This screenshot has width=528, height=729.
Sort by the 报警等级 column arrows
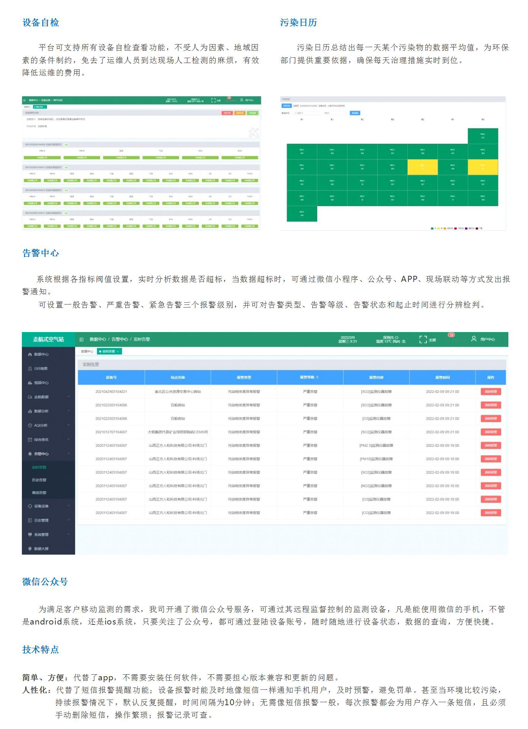point(317,377)
